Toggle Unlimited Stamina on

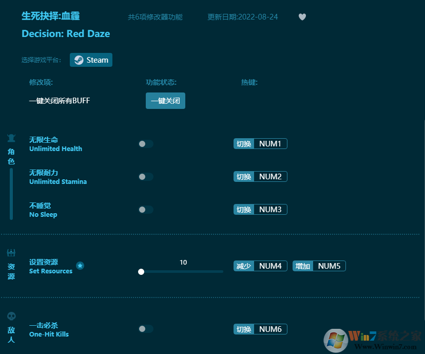145,177
